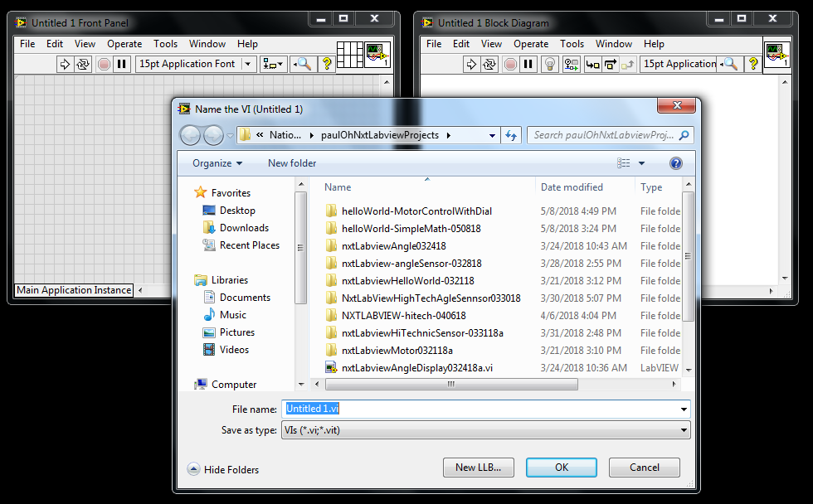Image resolution: width=813 pixels, height=504 pixels.
Task: Click the file list vertical scrollbar
Action: [688, 256]
